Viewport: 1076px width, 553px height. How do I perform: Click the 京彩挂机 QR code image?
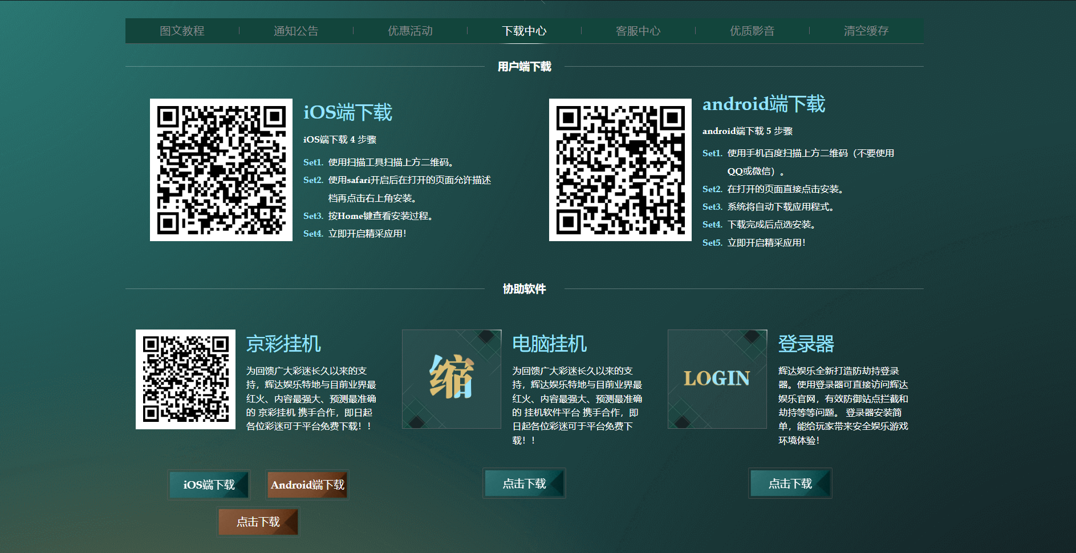tap(185, 379)
